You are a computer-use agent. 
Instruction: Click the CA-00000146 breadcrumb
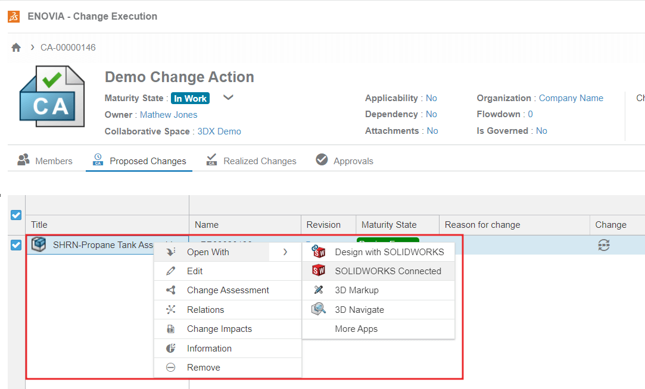[x=68, y=48]
